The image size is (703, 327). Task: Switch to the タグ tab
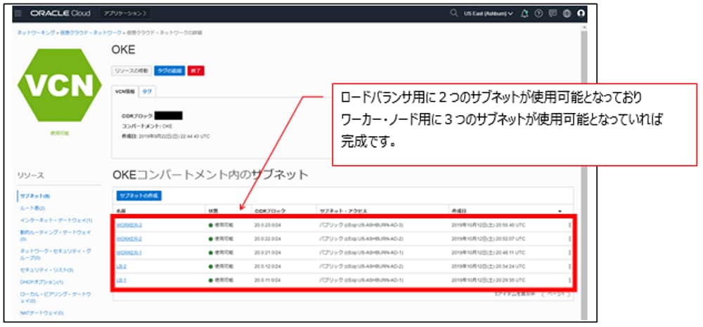(x=147, y=91)
